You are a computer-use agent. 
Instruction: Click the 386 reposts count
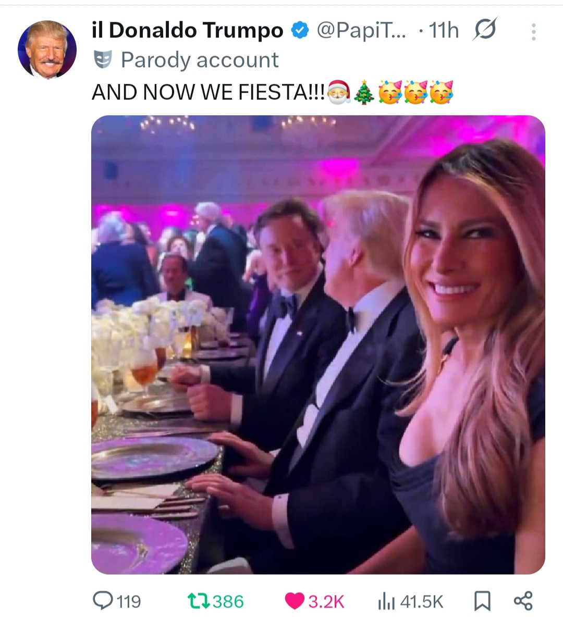click(x=228, y=602)
